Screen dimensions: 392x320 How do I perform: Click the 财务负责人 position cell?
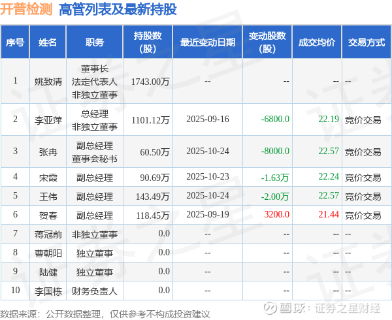pos(95,291)
